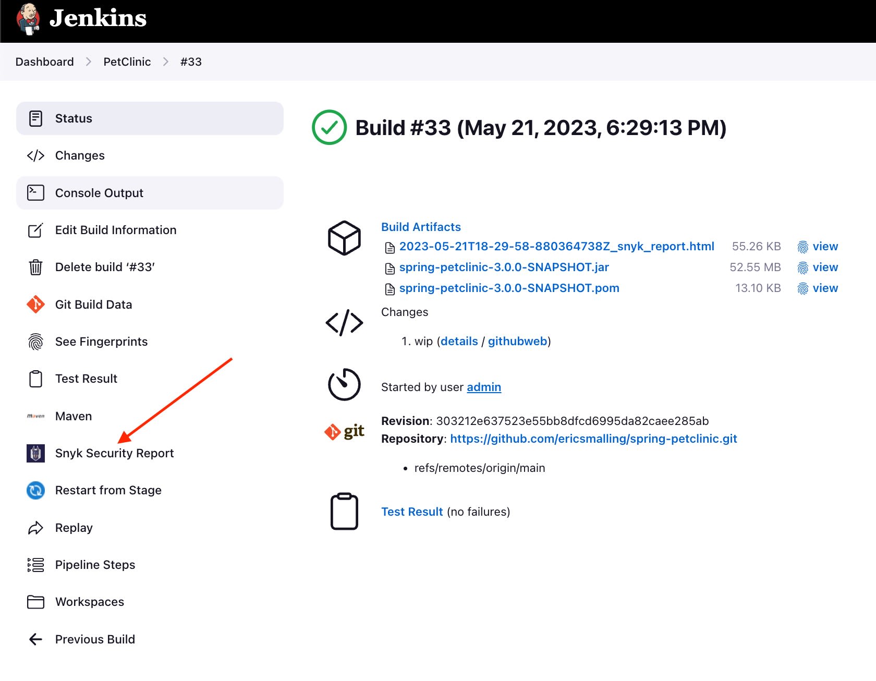876x681 pixels.
Task: Click the See Fingerprints fingerprint icon
Action: (35, 342)
